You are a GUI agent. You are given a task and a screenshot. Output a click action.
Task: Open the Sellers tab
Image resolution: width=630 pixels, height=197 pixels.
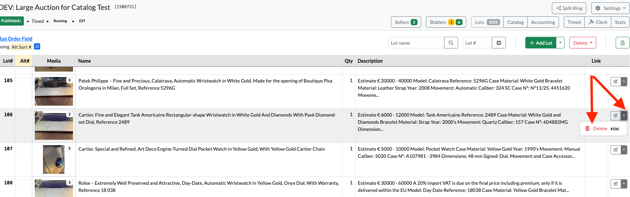pos(406,22)
